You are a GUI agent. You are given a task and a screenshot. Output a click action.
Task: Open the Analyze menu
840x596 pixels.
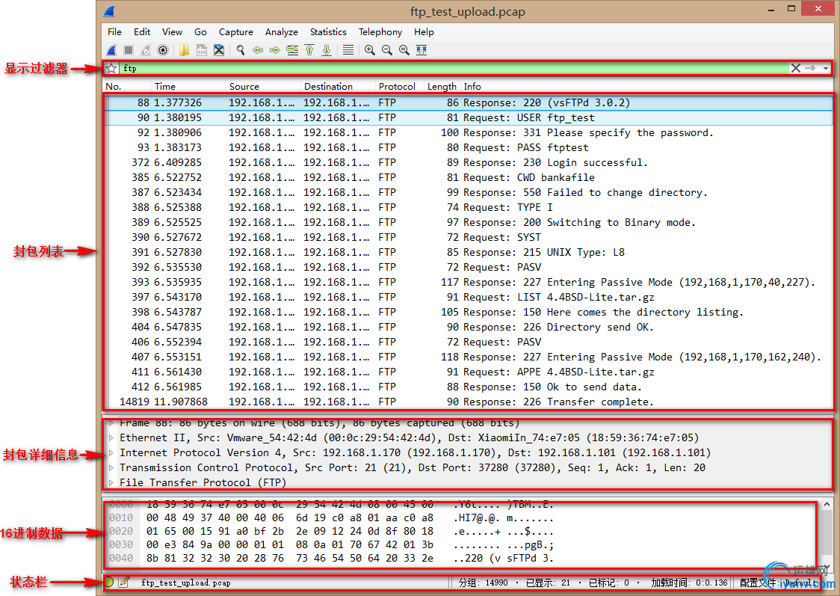[x=281, y=32]
